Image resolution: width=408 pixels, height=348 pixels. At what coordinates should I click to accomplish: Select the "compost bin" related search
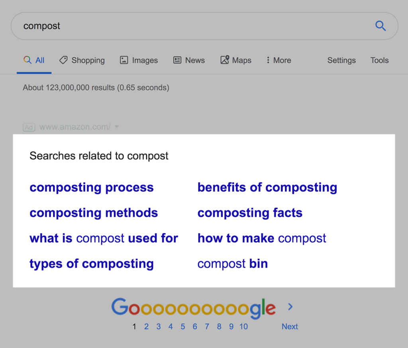click(232, 263)
